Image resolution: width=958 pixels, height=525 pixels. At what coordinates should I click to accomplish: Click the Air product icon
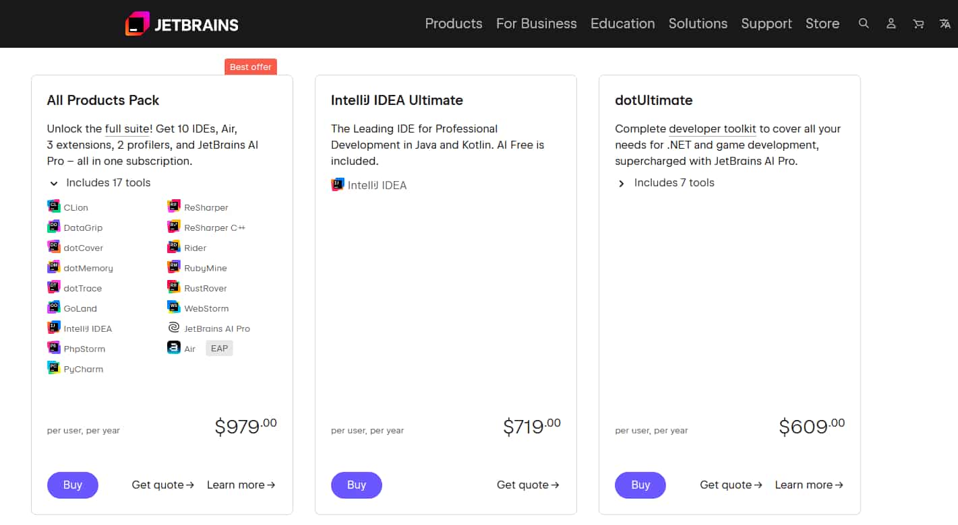(174, 348)
